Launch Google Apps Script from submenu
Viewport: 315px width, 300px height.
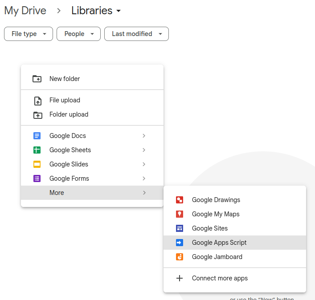coord(235,243)
